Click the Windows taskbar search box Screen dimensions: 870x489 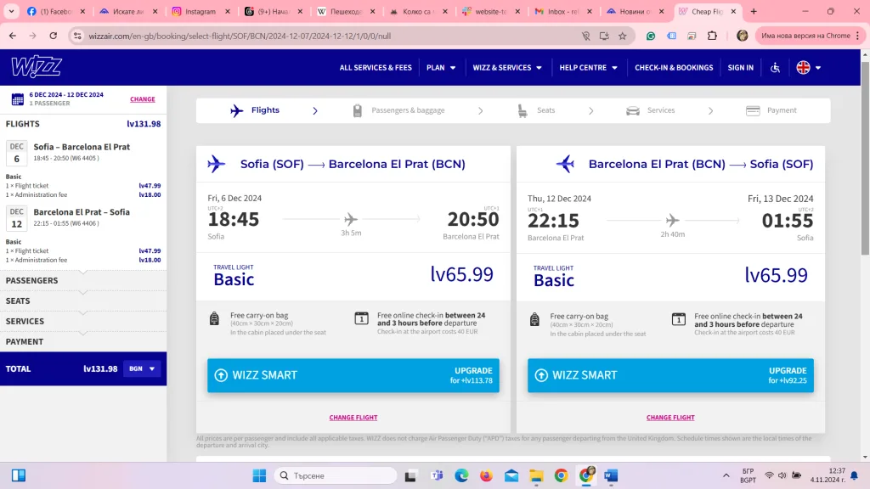[x=336, y=475]
